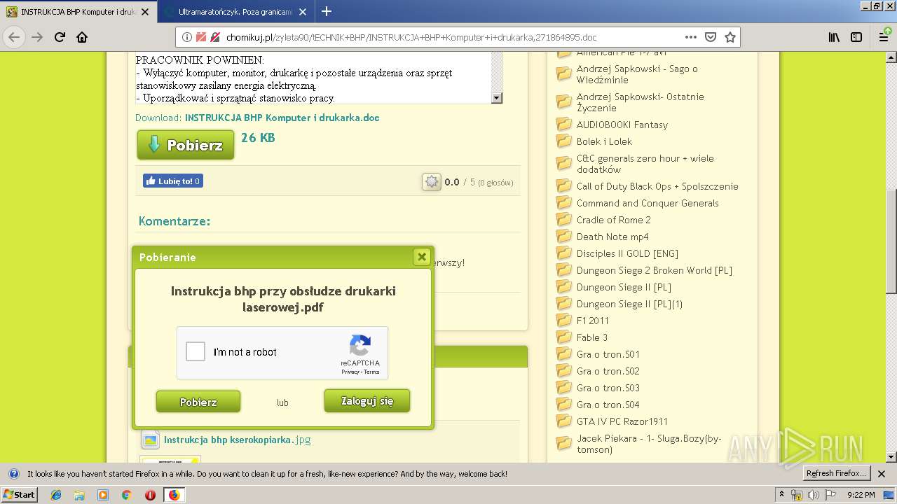This screenshot has height=504, width=897.
Task: Click folder icon next to Gra o tron.S01
Action: tap(564, 353)
